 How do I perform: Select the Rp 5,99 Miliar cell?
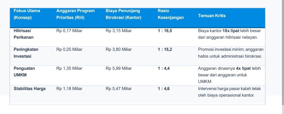(119, 68)
